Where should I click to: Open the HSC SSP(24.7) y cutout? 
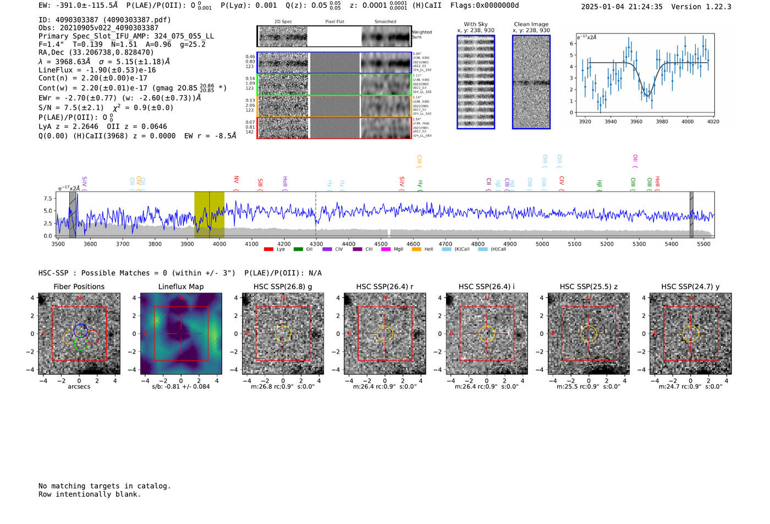691,334
